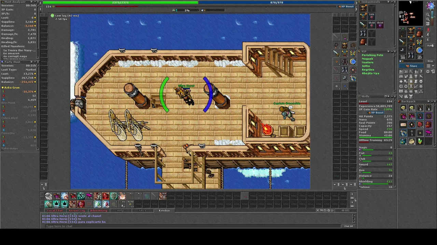Click the Stop button
Screen dimensions: 437x245
[430, 61]
